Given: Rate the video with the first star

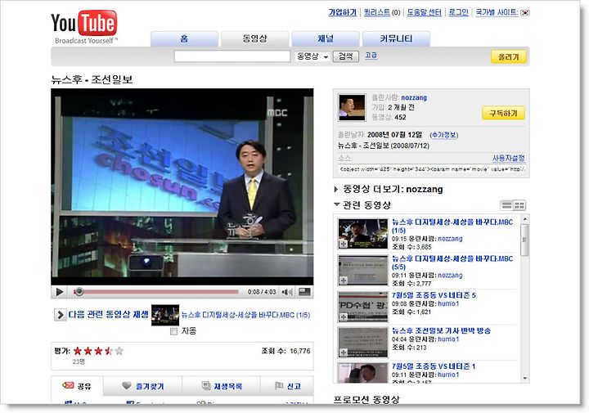Looking at the screenshot, I should click(x=78, y=351).
